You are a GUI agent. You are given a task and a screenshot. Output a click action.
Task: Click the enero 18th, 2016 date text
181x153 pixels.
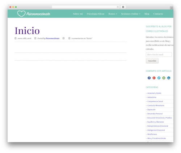coord(24,38)
